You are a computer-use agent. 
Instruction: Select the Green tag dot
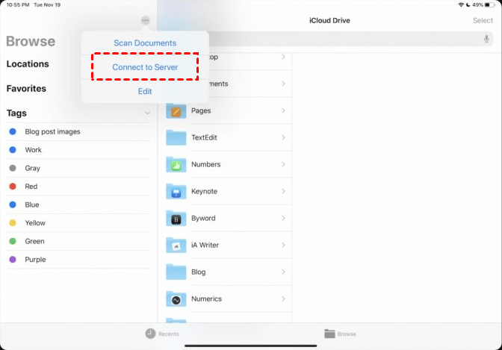pyautogui.click(x=13, y=241)
